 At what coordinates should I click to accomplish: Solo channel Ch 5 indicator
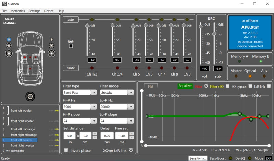[x=136, y=20]
